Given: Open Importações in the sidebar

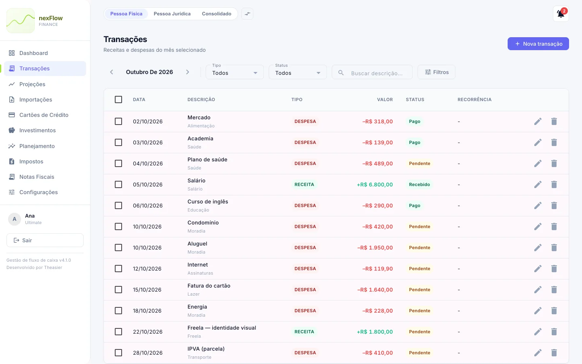Looking at the screenshot, I should 45,99.
